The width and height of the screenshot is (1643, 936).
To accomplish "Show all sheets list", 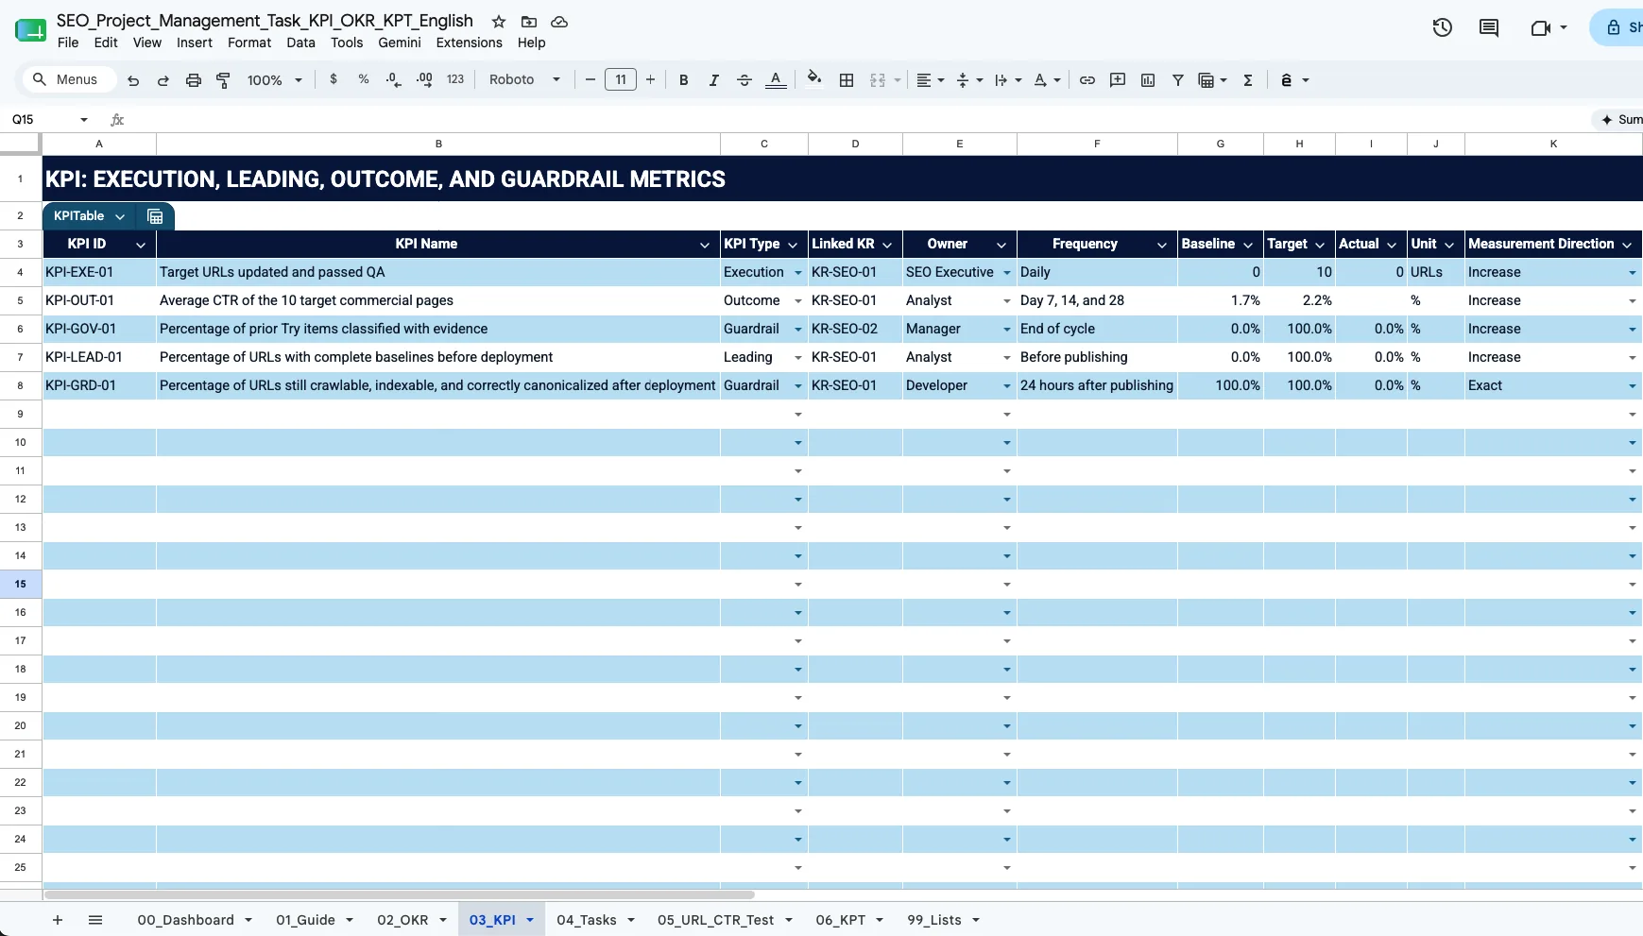I will tap(95, 920).
